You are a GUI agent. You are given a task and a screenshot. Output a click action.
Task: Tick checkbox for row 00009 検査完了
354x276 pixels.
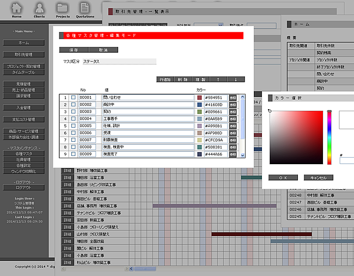(74, 154)
